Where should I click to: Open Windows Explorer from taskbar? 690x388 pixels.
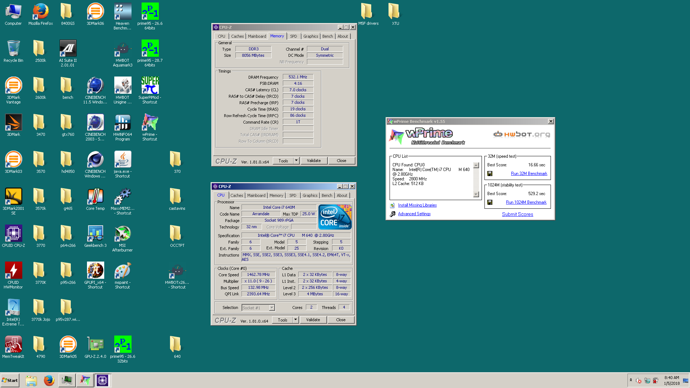click(x=31, y=380)
